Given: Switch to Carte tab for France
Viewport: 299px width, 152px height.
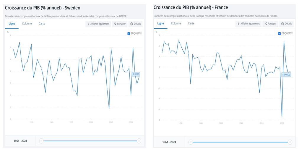Looking at the screenshot, I should (191, 23).
